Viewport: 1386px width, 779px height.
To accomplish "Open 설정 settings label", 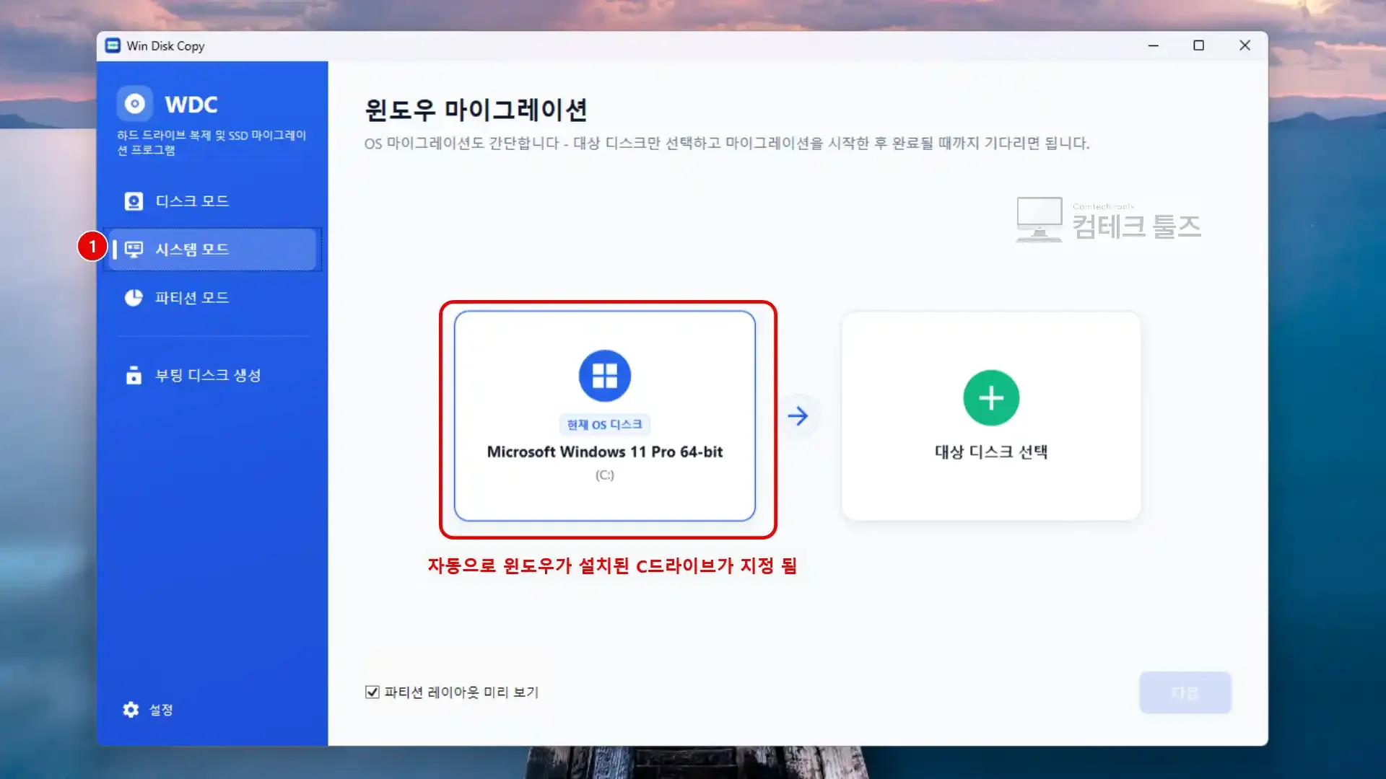I will [161, 710].
